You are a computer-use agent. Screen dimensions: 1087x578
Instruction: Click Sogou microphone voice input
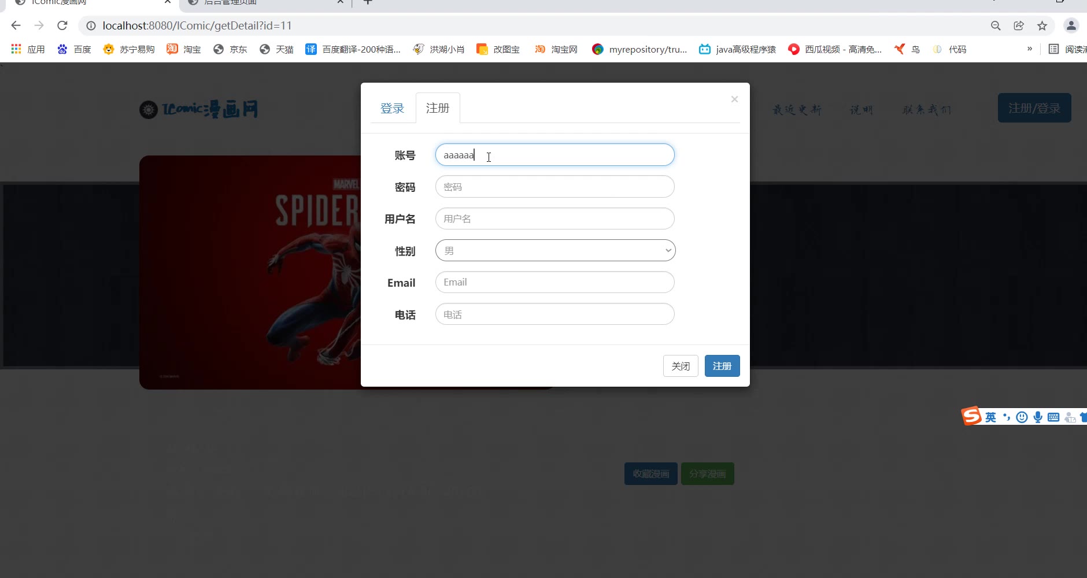[1038, 417]
